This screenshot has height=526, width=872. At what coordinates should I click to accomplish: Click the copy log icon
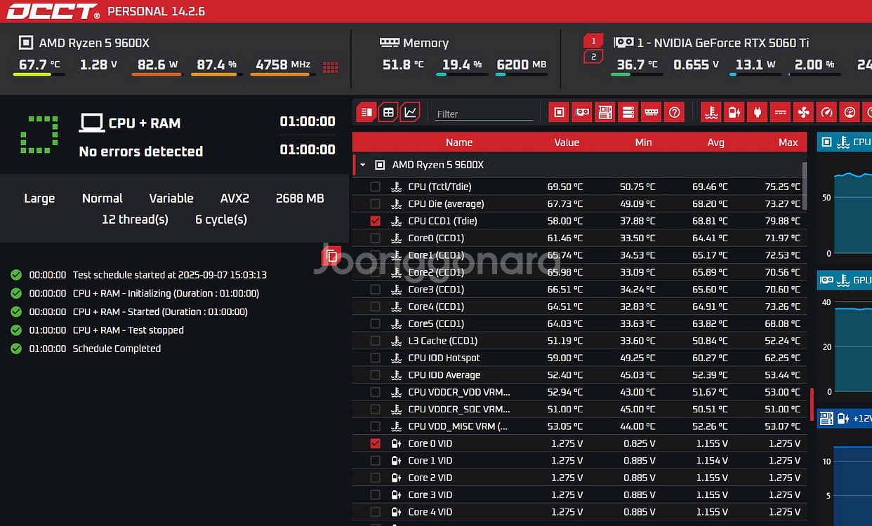[331, 257]
